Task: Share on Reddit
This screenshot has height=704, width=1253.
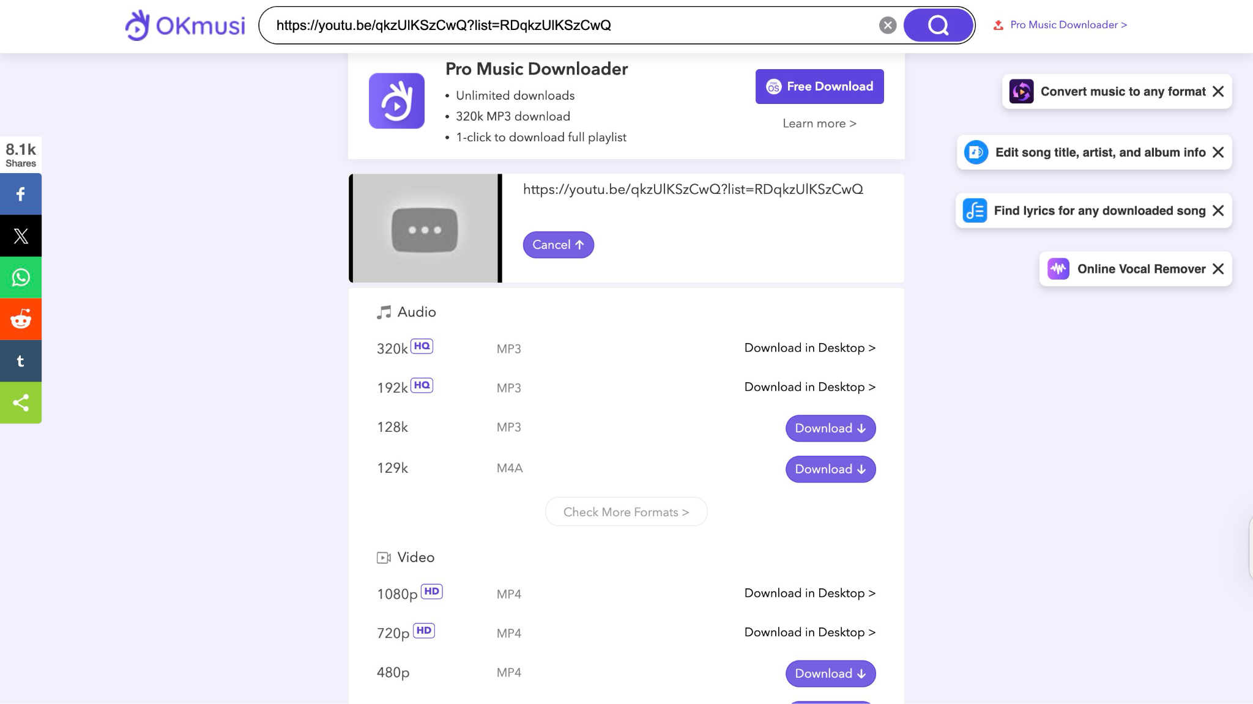Action: click(x=21, y=319)
